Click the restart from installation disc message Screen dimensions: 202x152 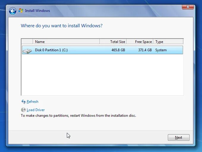point(78,116)
